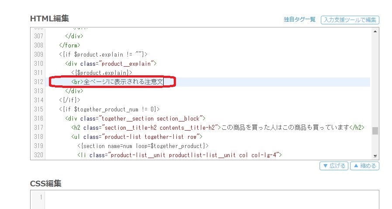Click the 入力支援ツールで編集 button
The image size is (392, 209).
pos(350,20)
